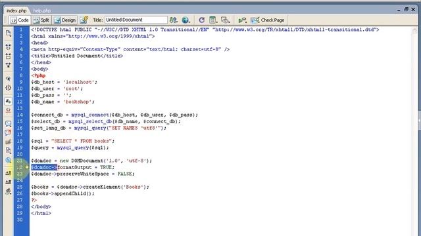
Task: Collapse code at line 22 marker
Action: pyautogui.click(x=27, y=167)
